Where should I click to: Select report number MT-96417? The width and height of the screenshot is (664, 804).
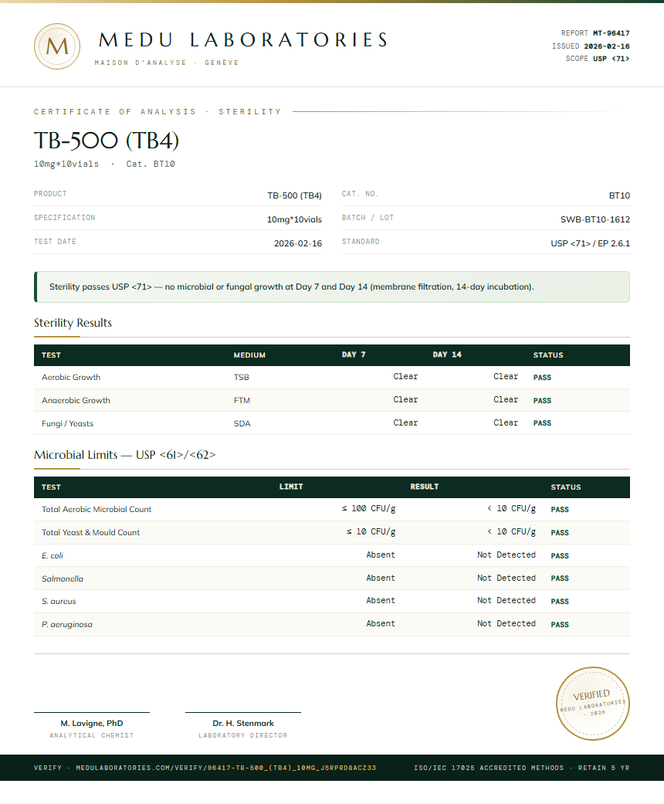pos(611,32)
